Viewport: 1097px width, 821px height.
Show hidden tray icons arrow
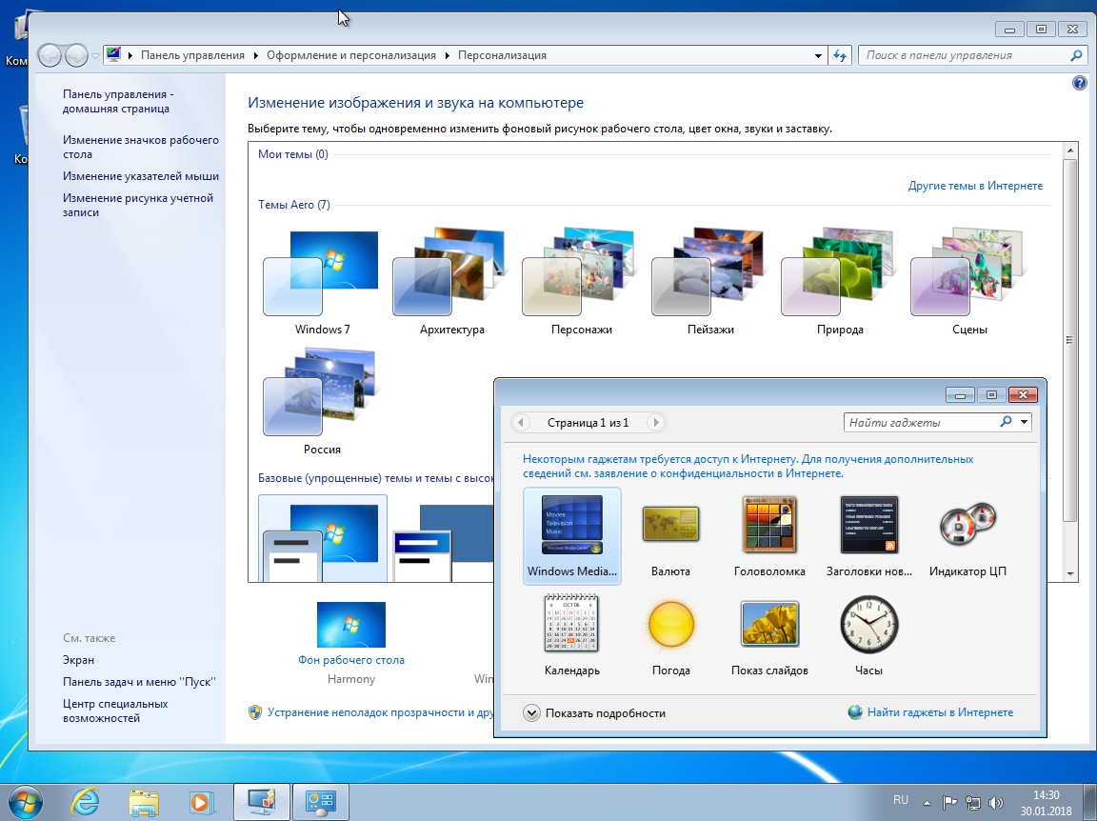click(927, 803)
